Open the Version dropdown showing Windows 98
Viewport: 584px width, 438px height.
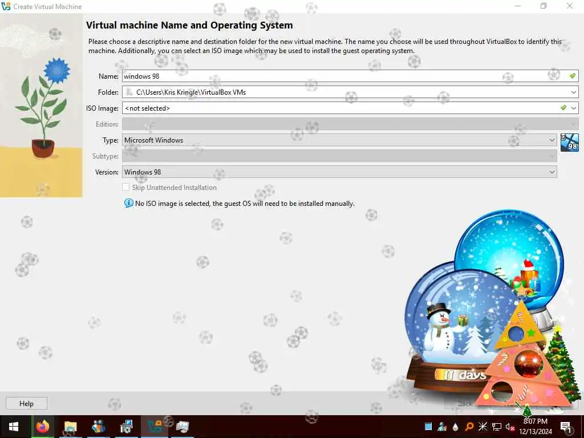[339, 172]
